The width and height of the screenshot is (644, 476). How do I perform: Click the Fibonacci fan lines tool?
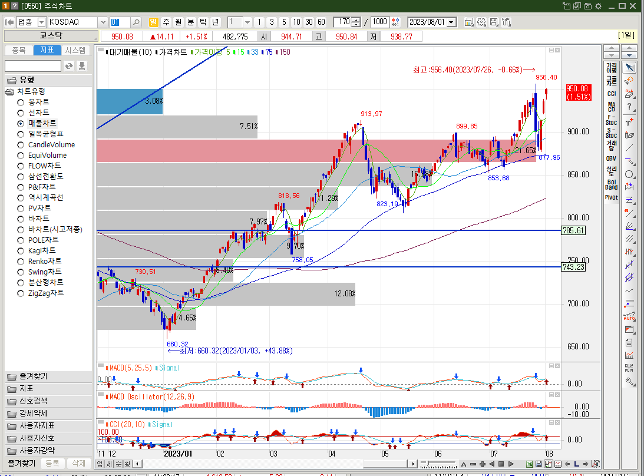(x=629, y=226)
